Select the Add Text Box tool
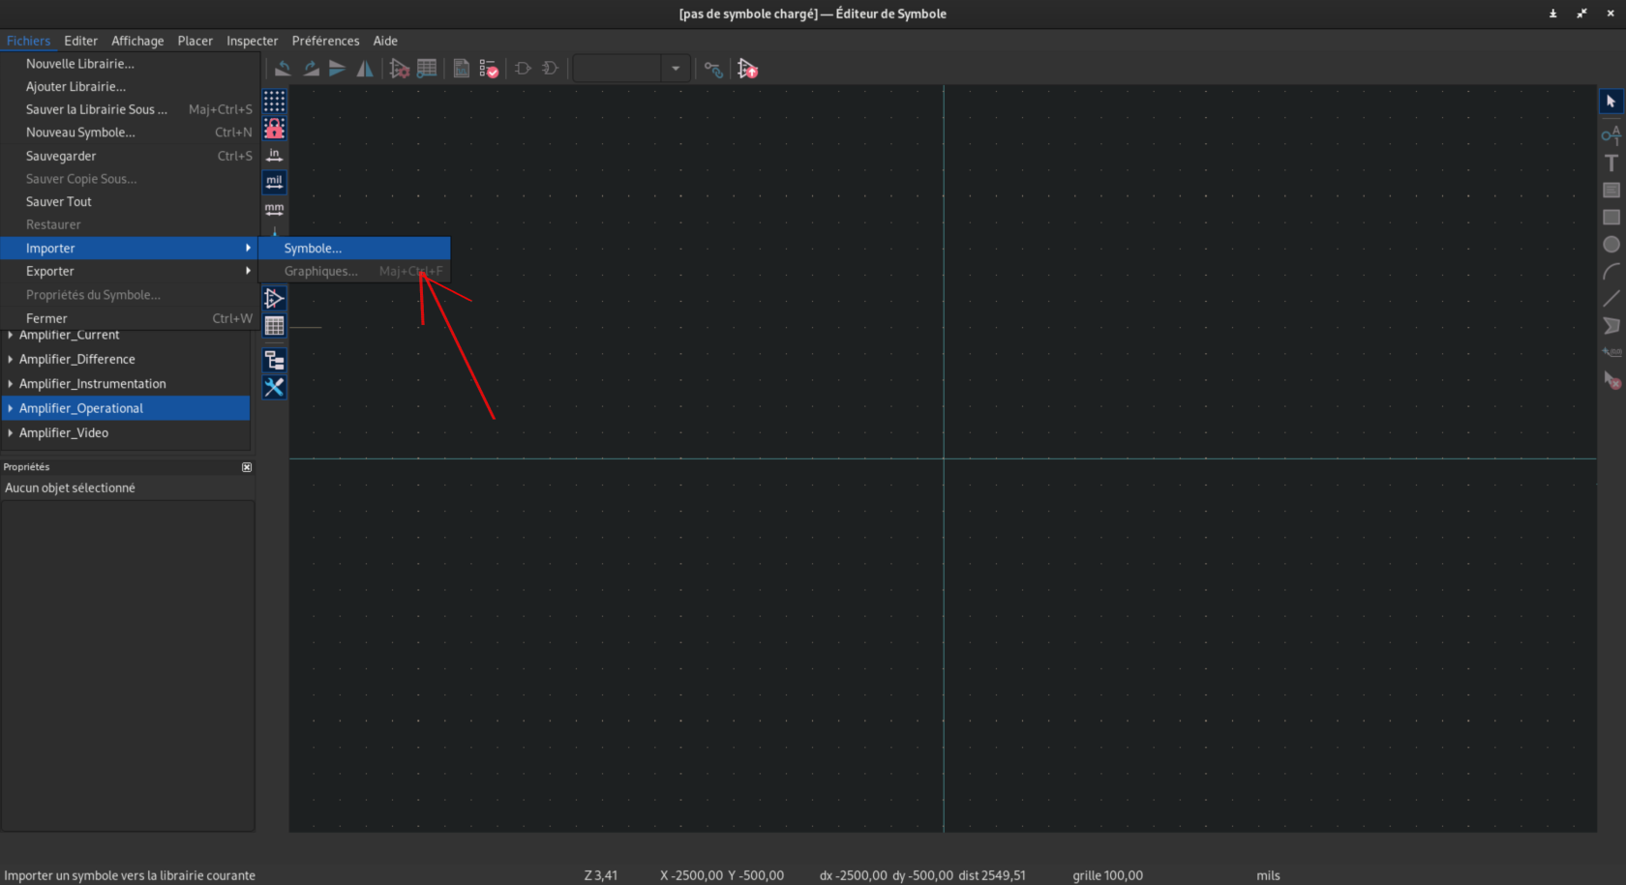The width and height of the screenshot is (1626, 885). 1611,191
